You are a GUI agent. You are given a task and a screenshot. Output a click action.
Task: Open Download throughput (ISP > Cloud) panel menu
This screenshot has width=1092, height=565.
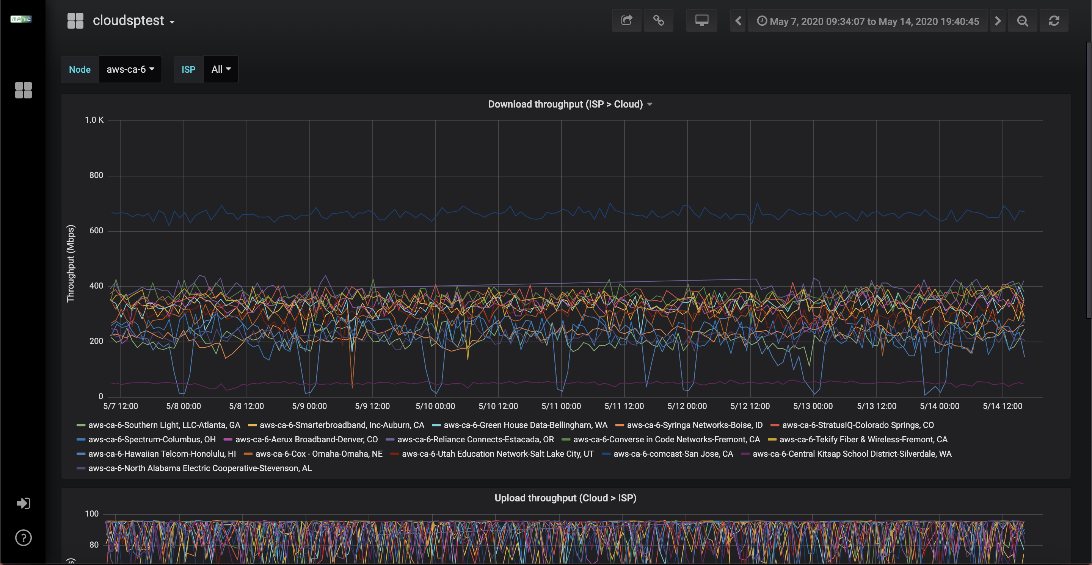pos(570,104)
